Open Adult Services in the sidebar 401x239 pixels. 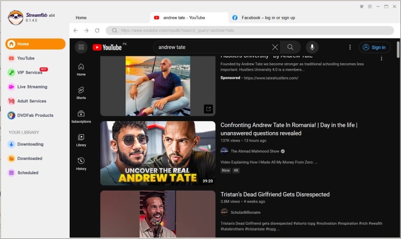(32, 101)
